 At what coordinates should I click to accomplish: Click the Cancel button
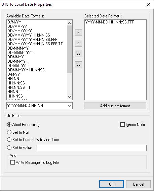(x=138, y=184)
